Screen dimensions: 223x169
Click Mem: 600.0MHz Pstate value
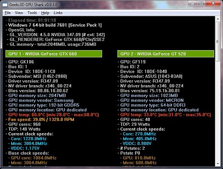[138, 163]
